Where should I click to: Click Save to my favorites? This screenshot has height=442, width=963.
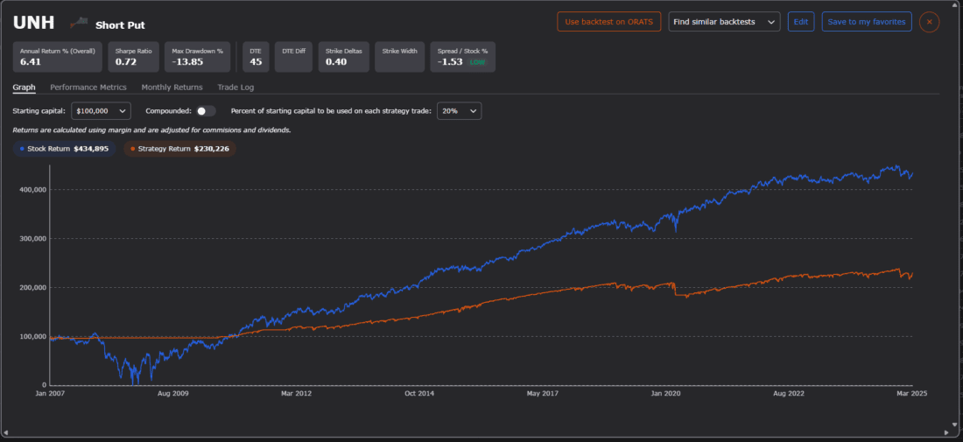(x=867, y=22)
